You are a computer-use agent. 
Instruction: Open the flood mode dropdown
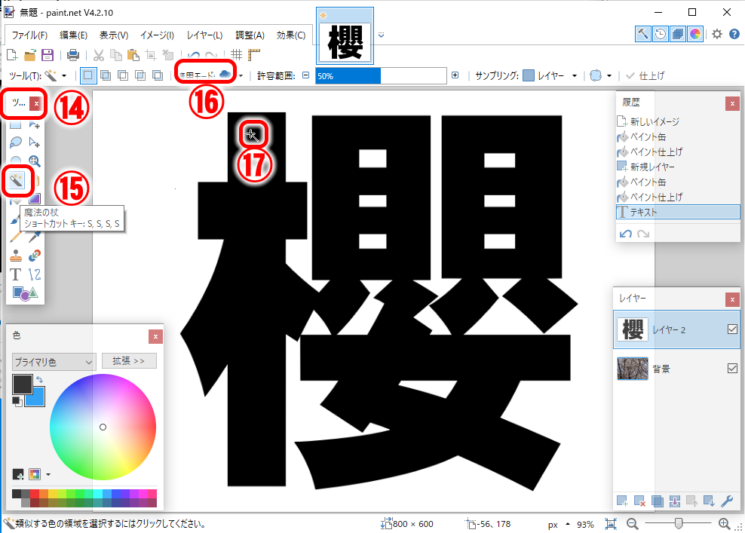[x=241, y=76]
